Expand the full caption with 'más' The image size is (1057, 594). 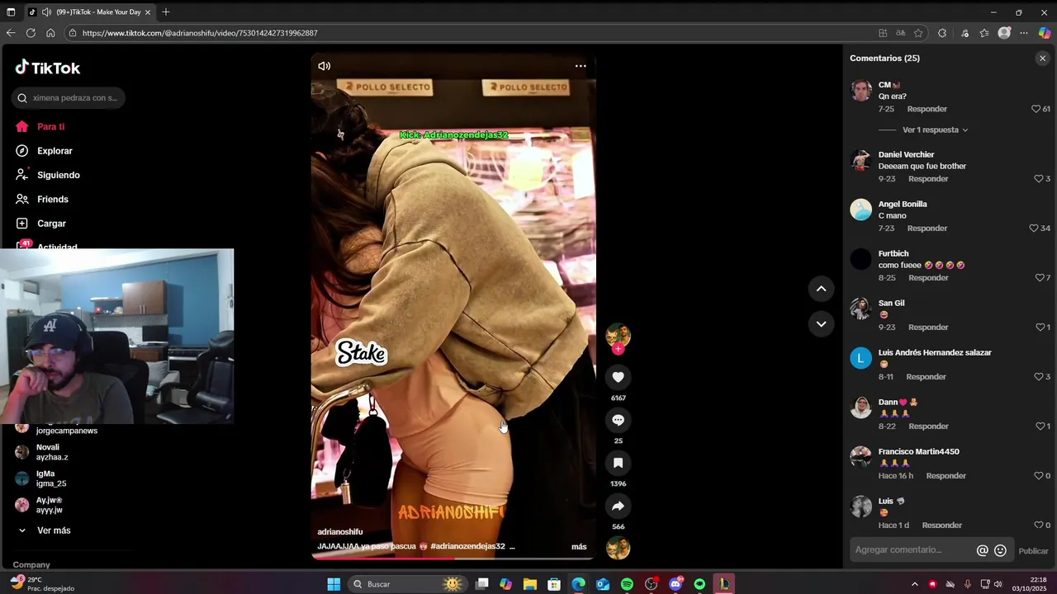pos(579,547)
